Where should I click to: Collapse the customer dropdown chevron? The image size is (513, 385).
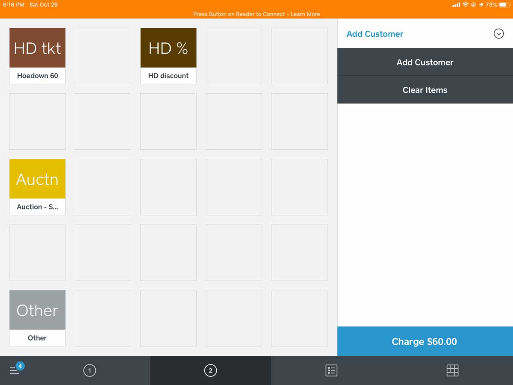(498, 33)
